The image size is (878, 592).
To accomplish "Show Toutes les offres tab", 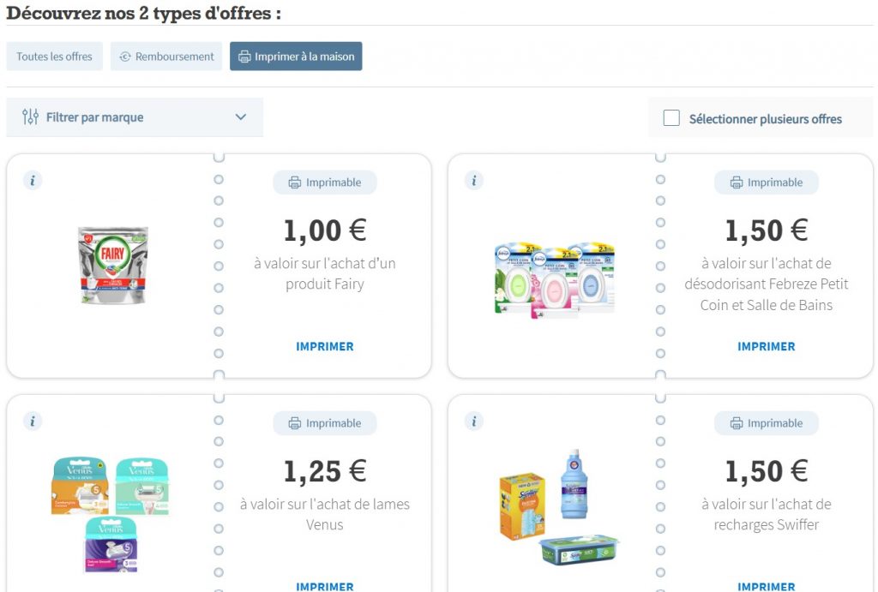I will [54, 57].
